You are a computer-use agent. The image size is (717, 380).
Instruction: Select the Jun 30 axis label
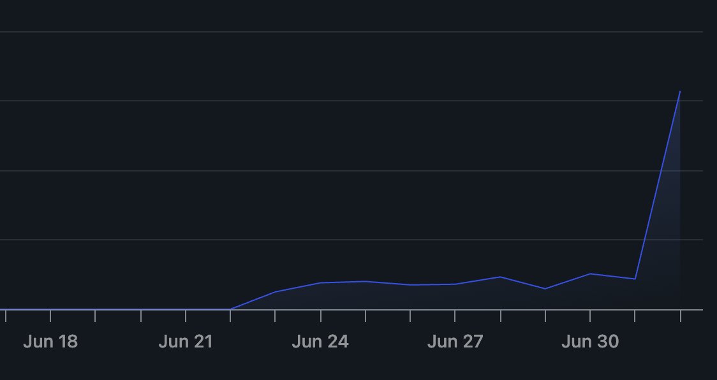[590, 342]
